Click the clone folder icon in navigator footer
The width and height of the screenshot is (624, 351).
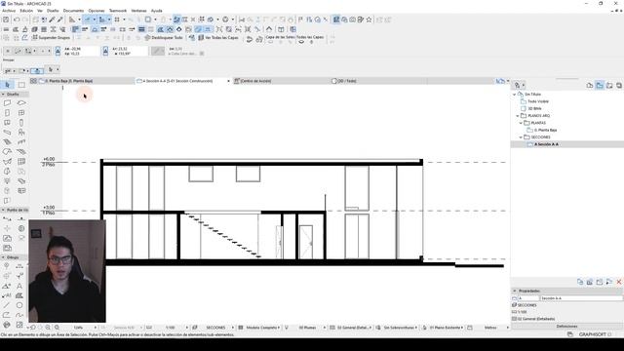point(580,282)
